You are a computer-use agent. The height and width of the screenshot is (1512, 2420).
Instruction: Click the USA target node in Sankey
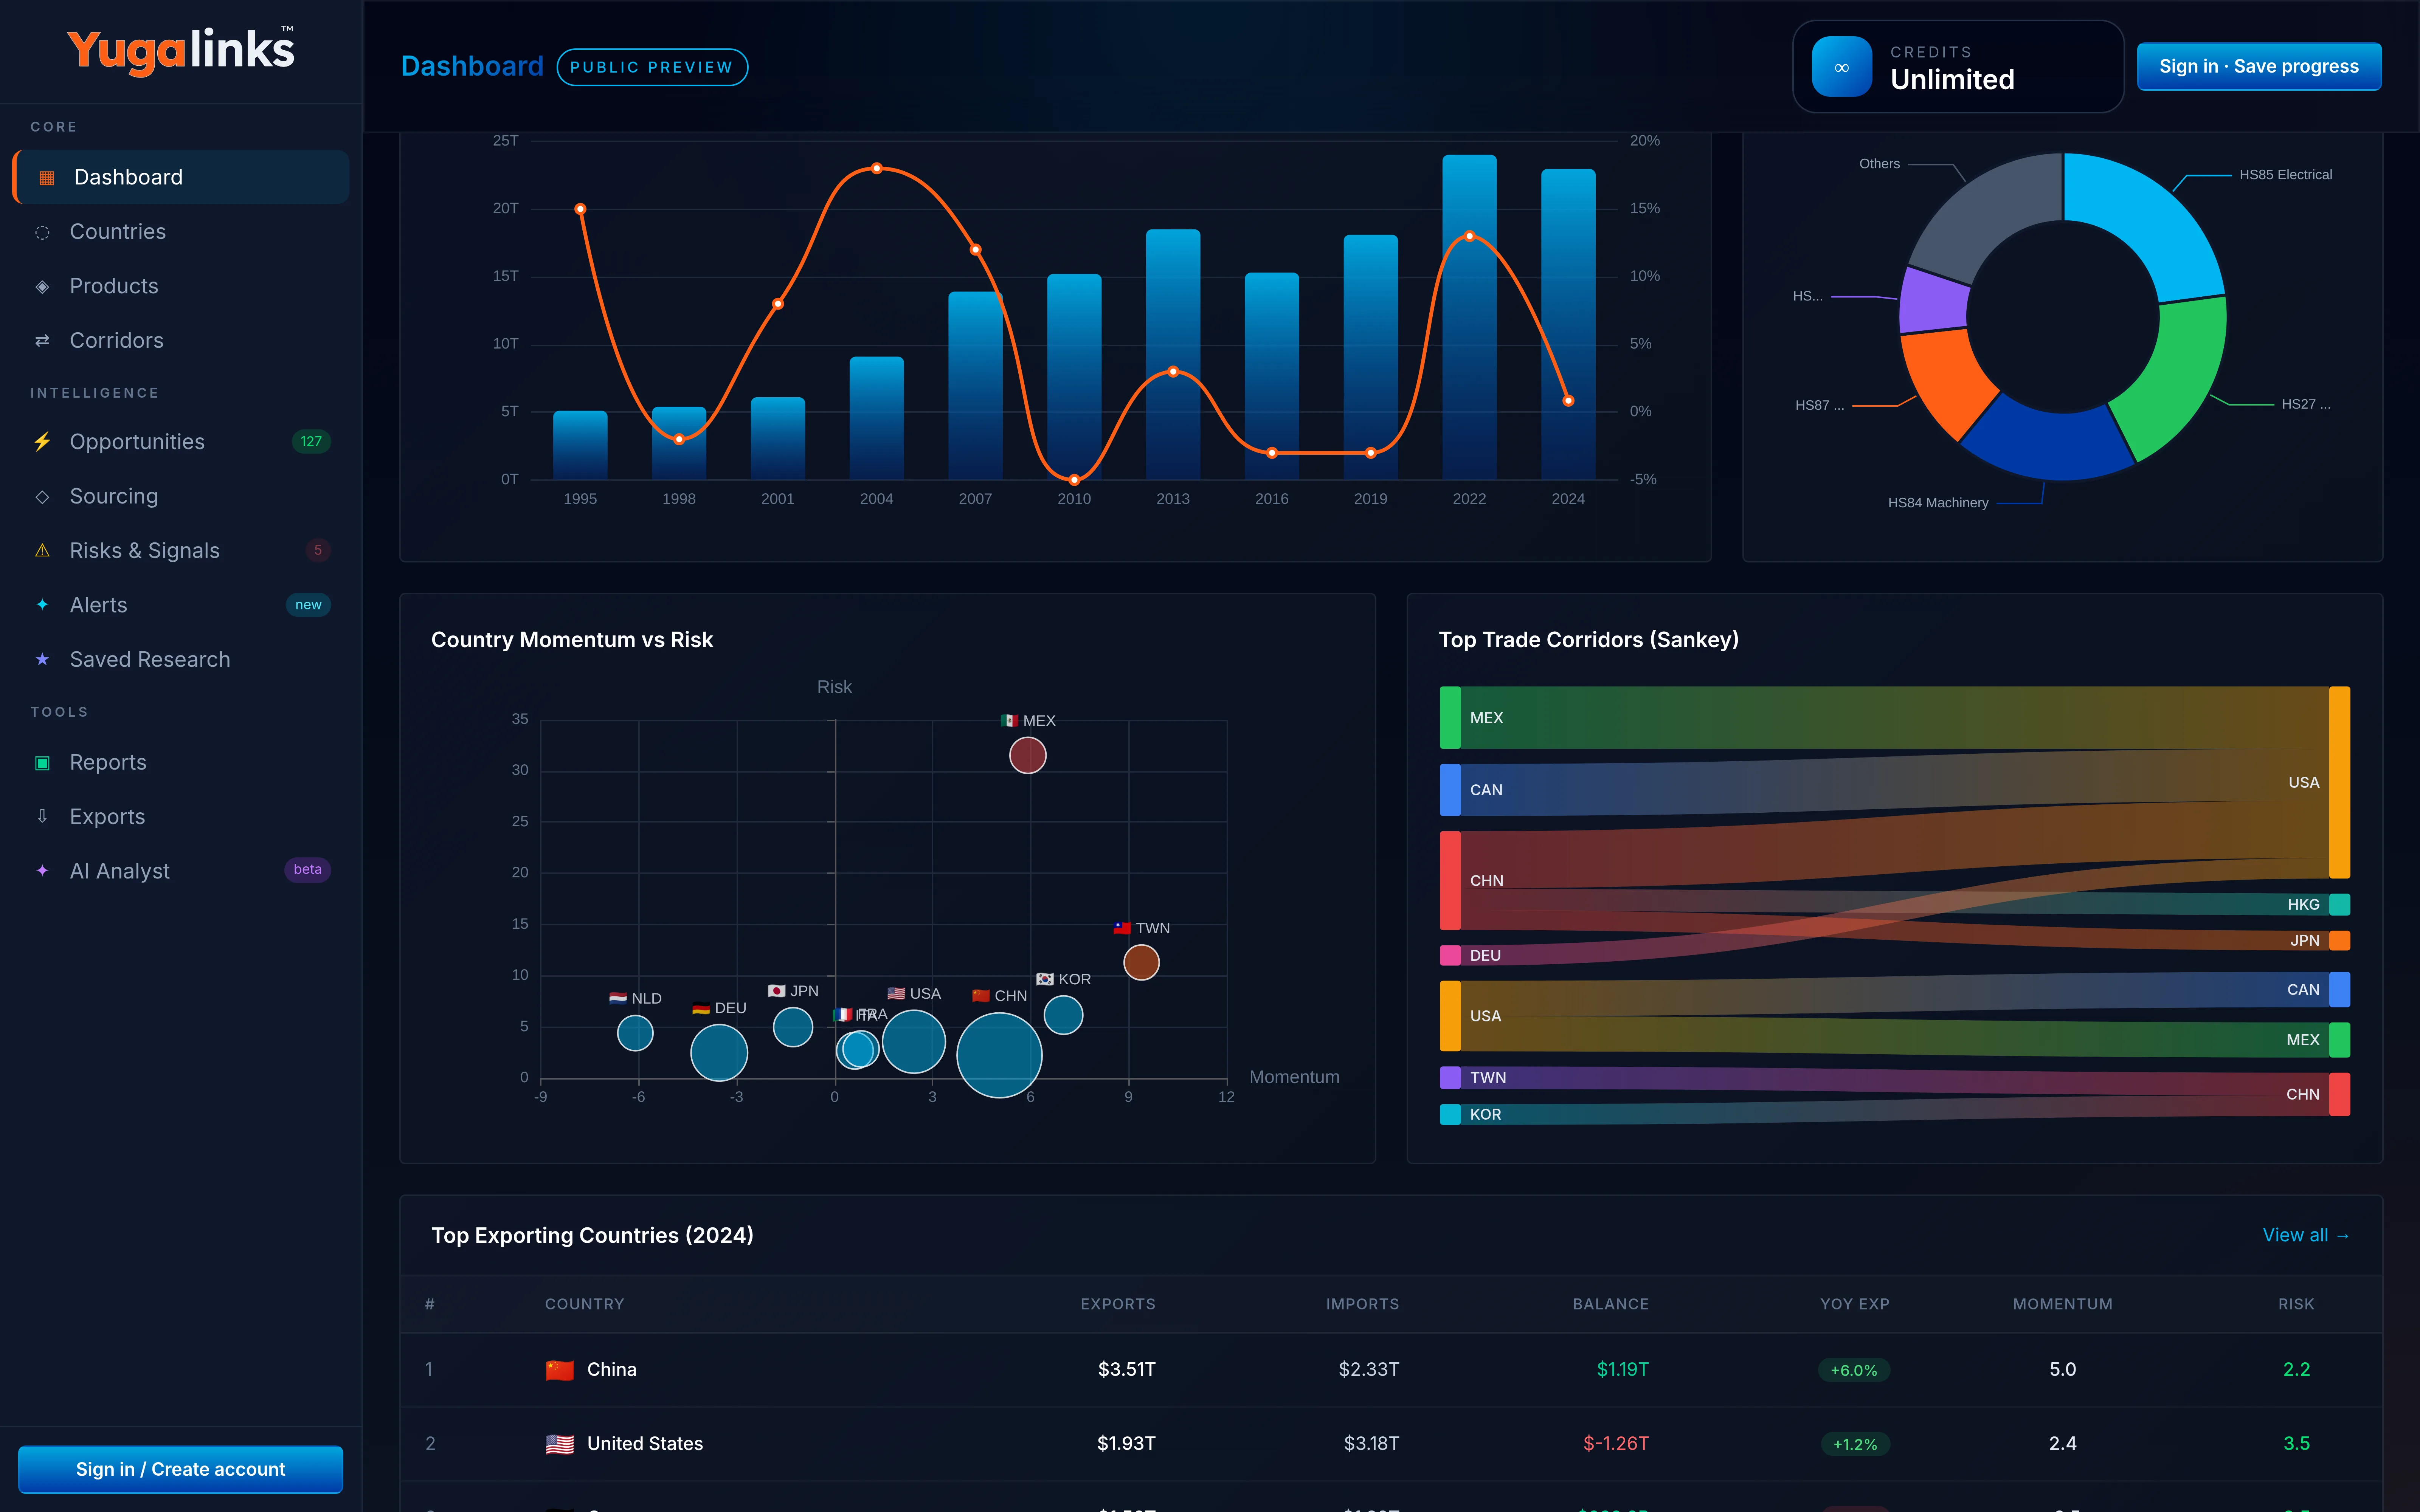[2340, 783]
